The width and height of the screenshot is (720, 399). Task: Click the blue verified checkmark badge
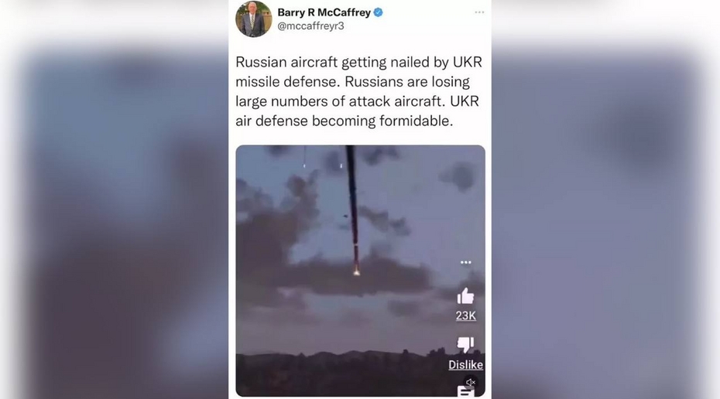[378, 12]
